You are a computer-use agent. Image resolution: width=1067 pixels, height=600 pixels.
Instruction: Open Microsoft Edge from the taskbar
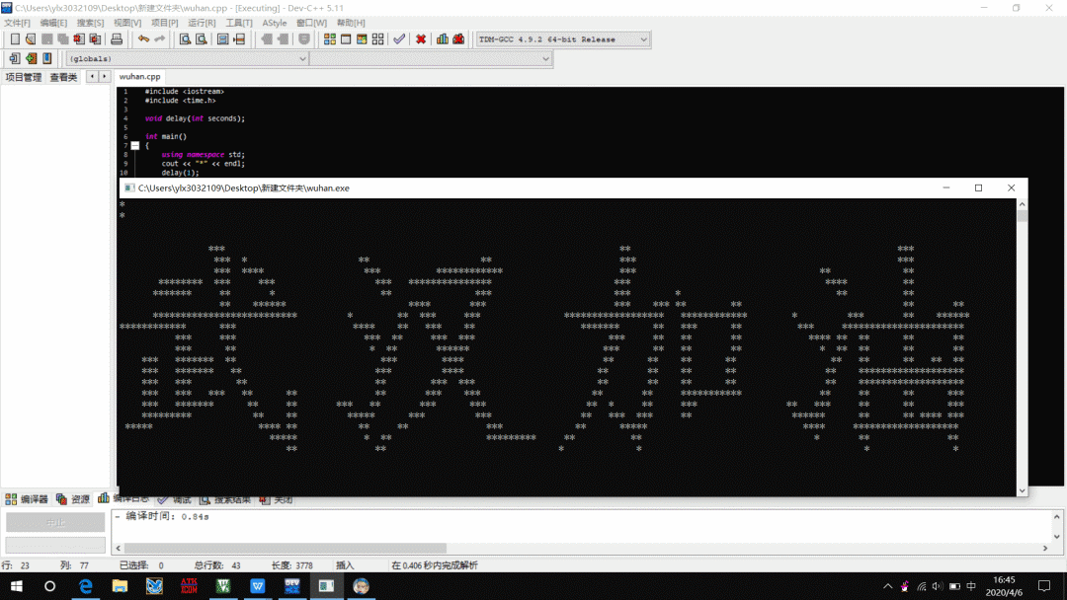point(86,586)
